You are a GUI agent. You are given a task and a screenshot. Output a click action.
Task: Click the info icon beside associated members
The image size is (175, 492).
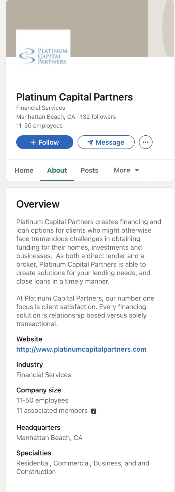94,411
